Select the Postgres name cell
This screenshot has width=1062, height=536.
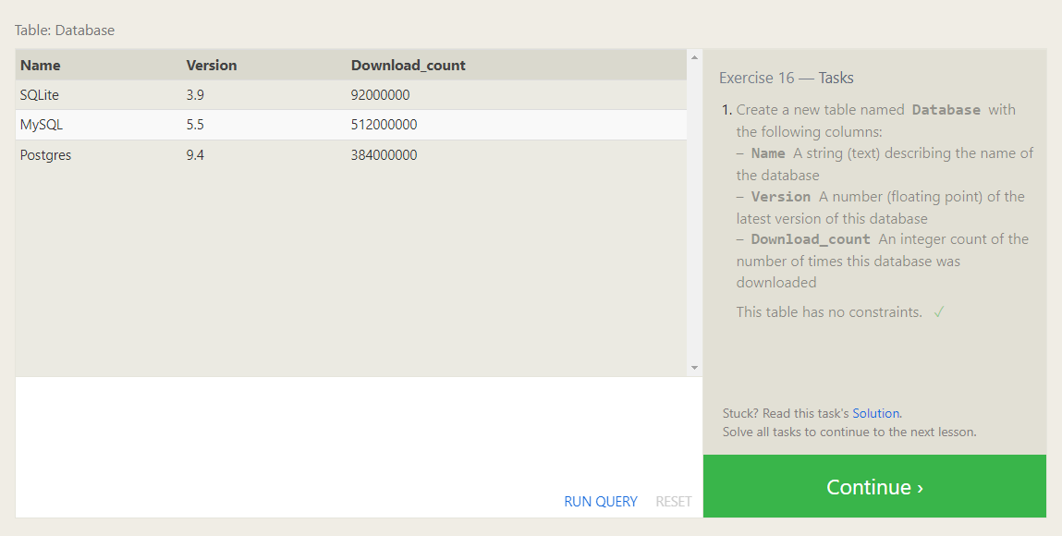[45, 155]
